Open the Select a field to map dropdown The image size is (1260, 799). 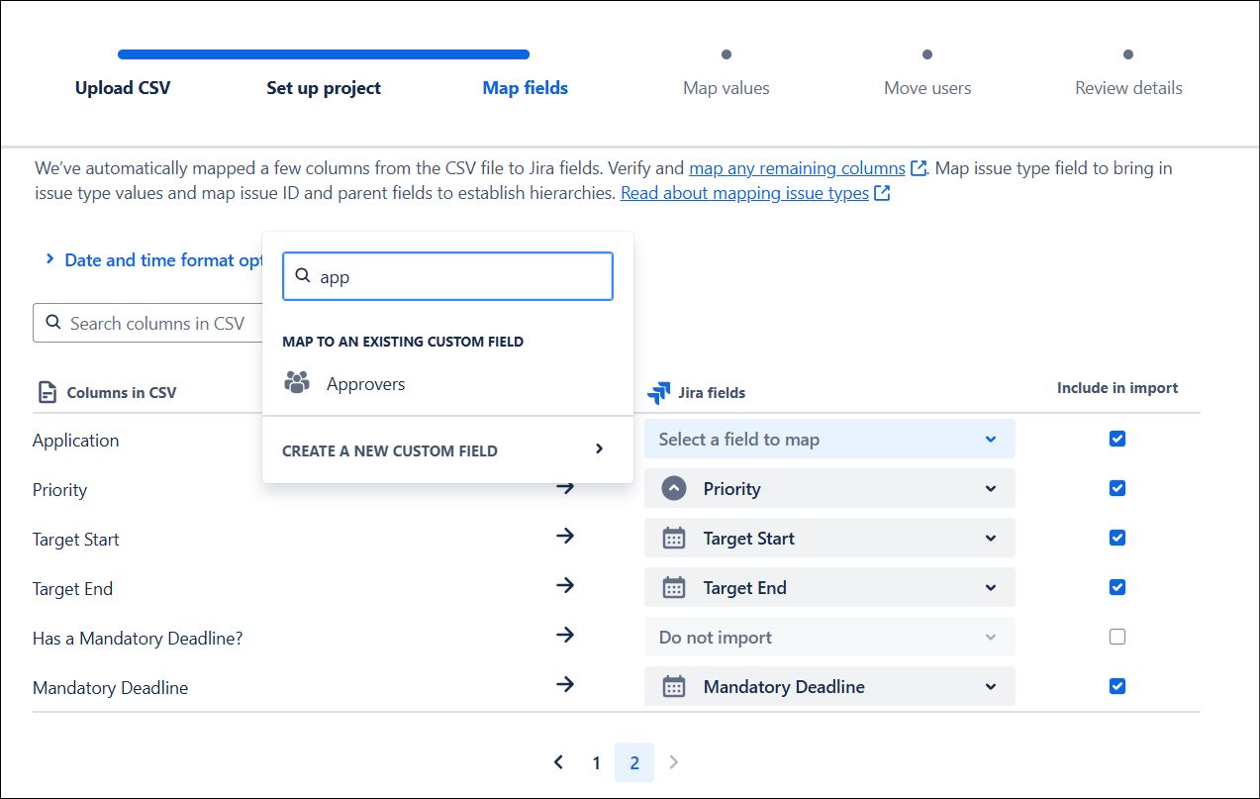pos(829,440)
